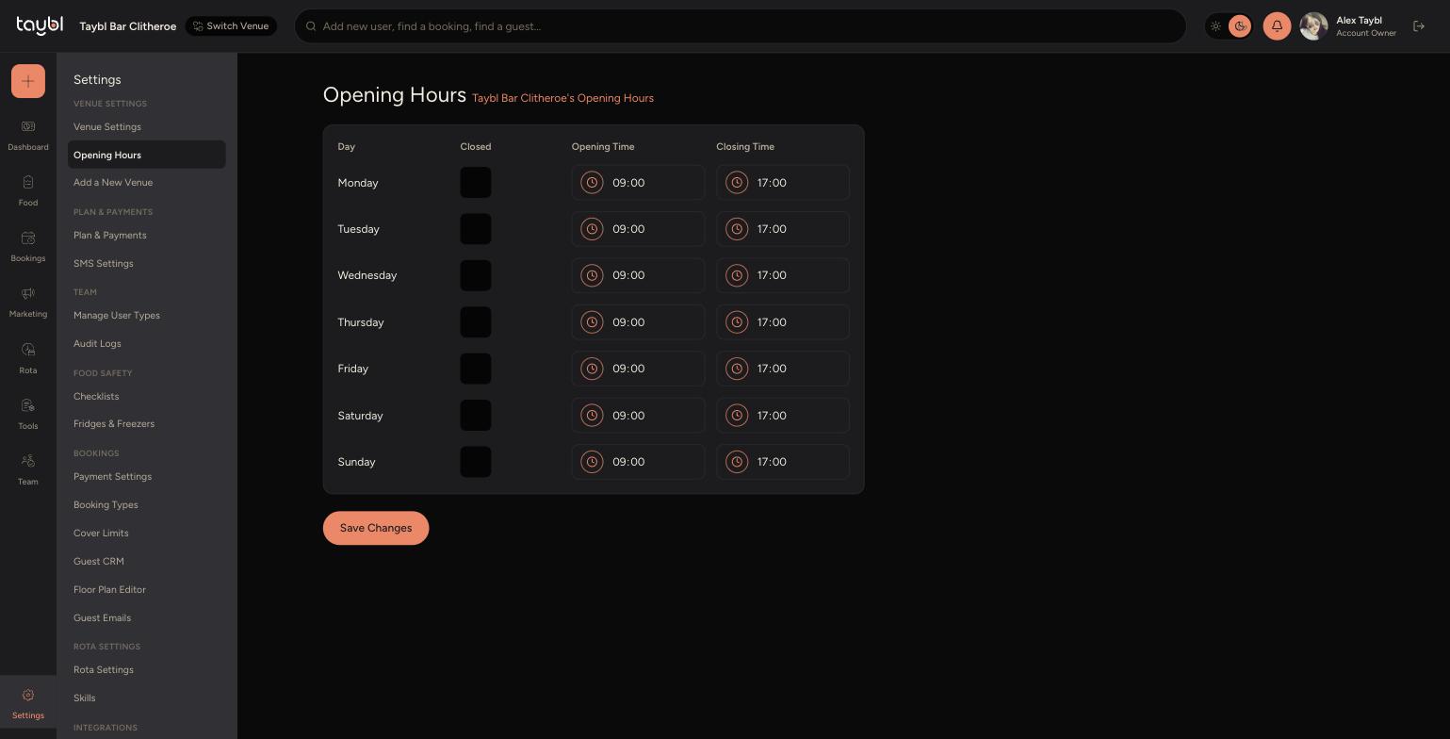This screenshot has width=1450, height=739.
Task: Open Booking Types
Action: (x=106, y=505)
